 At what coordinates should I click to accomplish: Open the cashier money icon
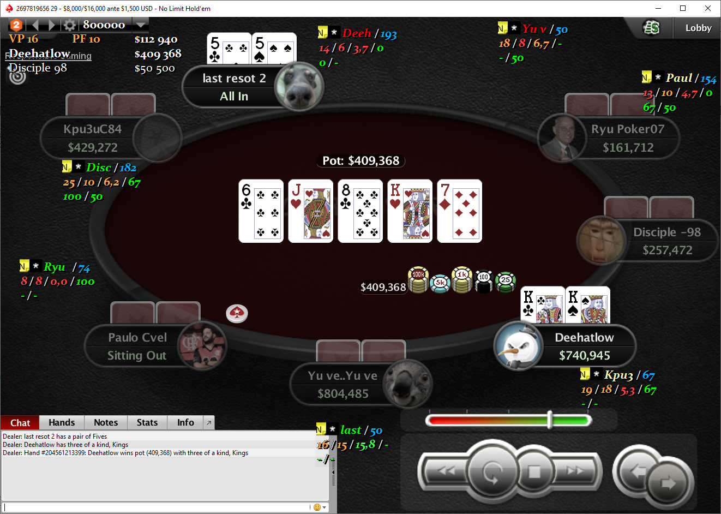pyautogui.click(x=651, y=27)
